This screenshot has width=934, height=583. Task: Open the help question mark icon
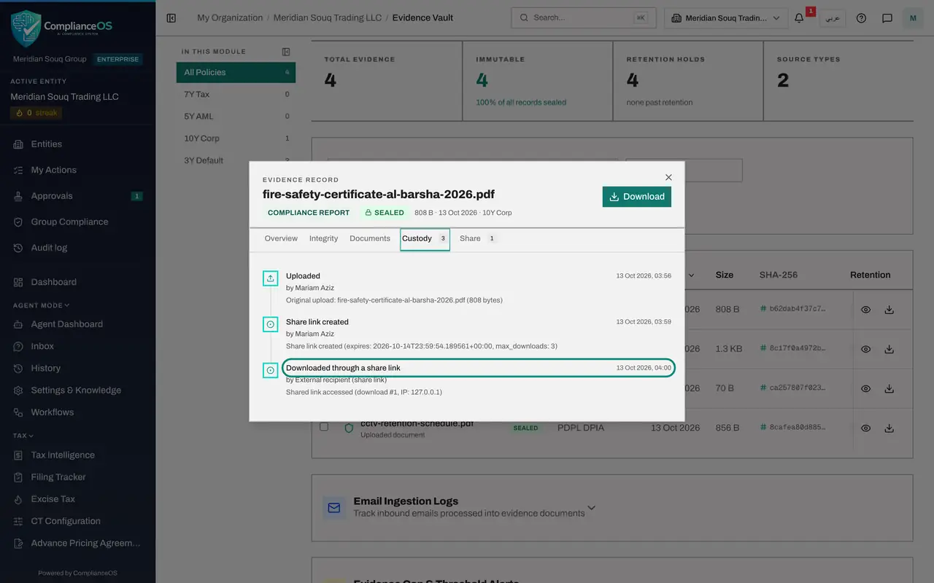(861, 18)
